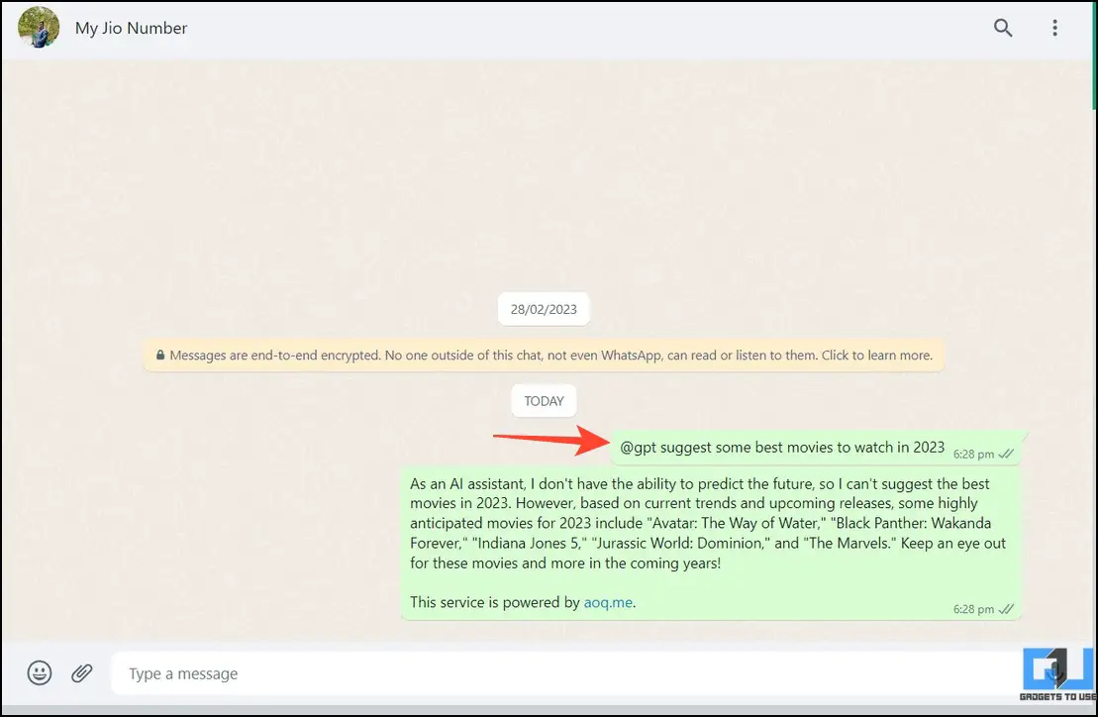The height and width of the screenshot is (717, 1098).
Task: Open search in chat
Action: [x=1003, y=28]
